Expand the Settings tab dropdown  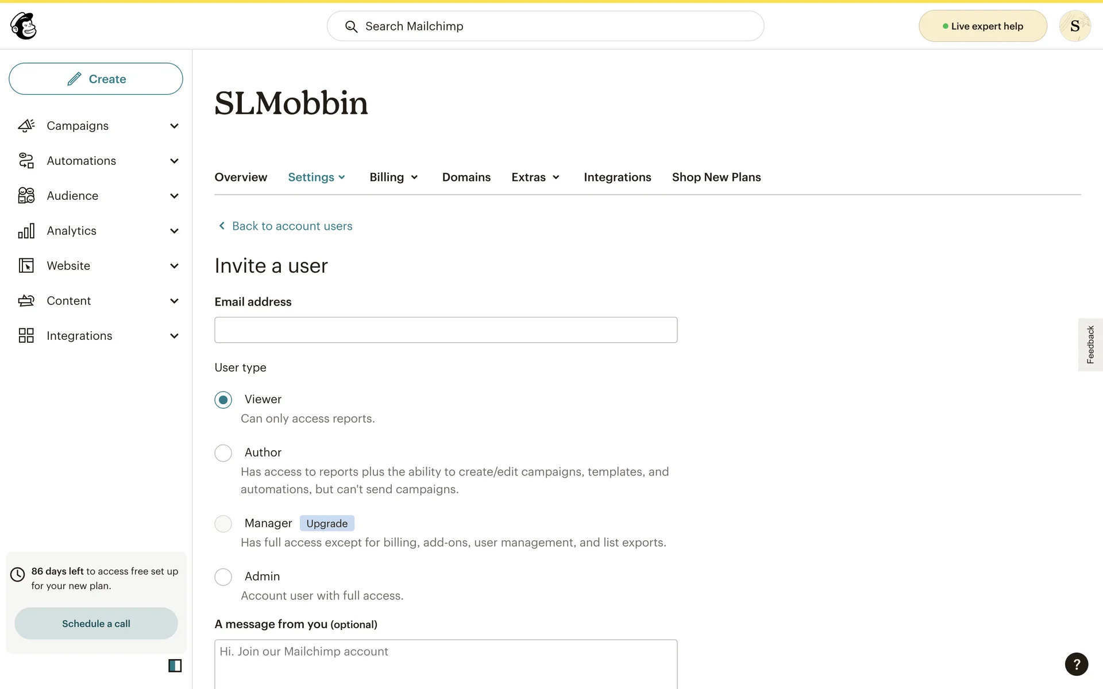(x=317, y=177)
